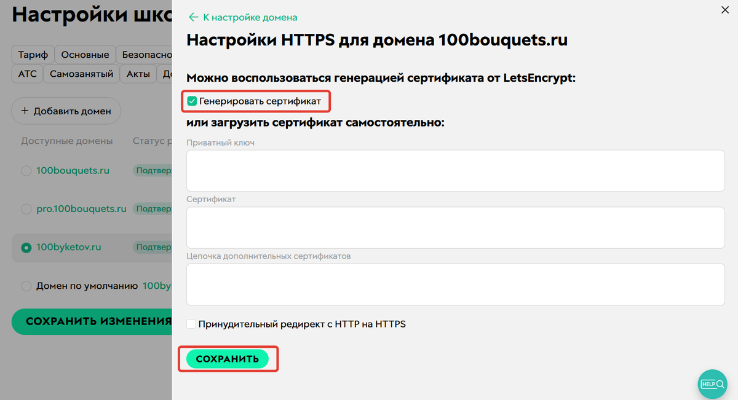This screenshot has width=738, height=400.
Task: Open the 'Основные' tab
Action: coord(85,55)
